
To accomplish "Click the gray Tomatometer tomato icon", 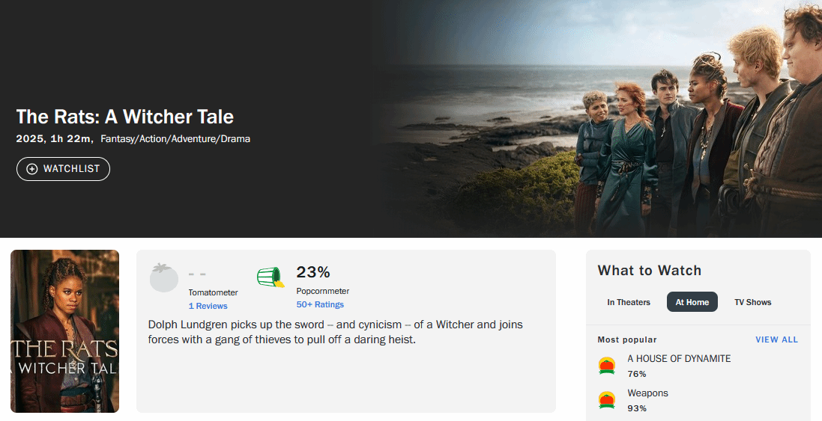I will [164, 277].
